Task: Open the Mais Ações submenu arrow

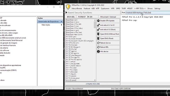Action: tap(61, 25)
